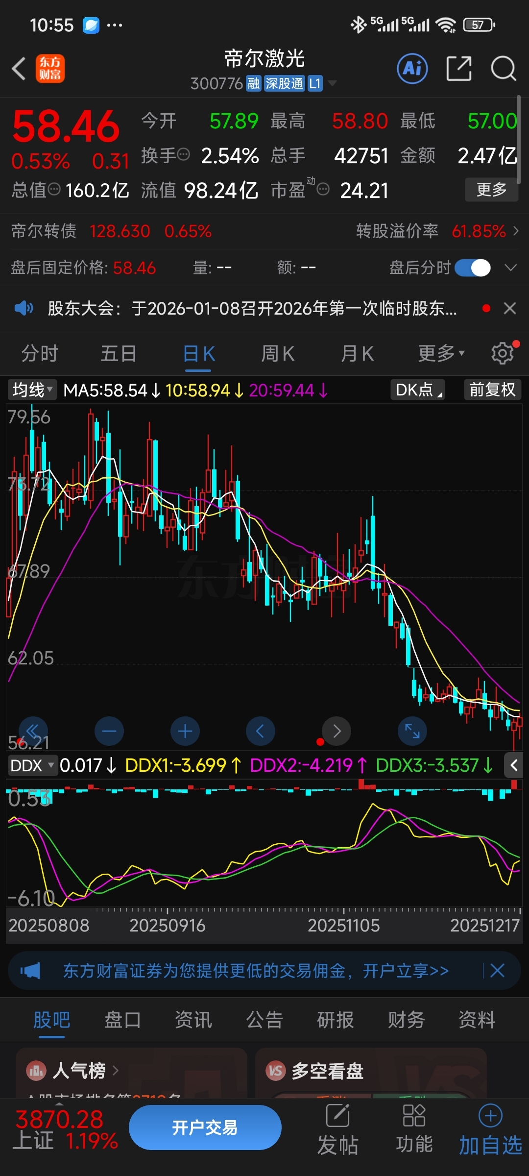Move chart right with arrow button
The width and height of the screenshot is (529, 1176).
tap(336, 731)
